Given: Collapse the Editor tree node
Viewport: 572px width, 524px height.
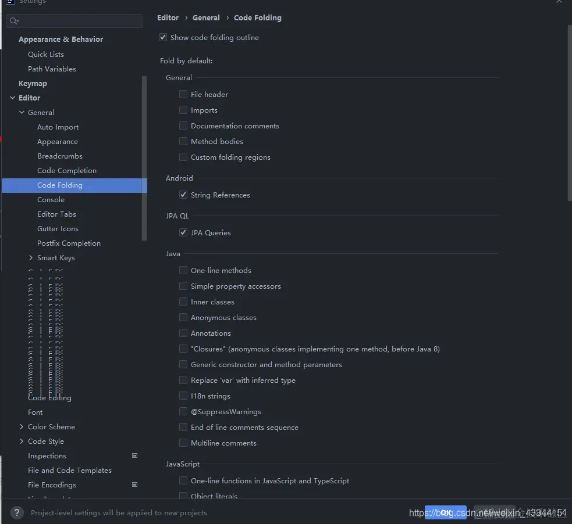Looking at the screenshot, I should coord(12,98).
